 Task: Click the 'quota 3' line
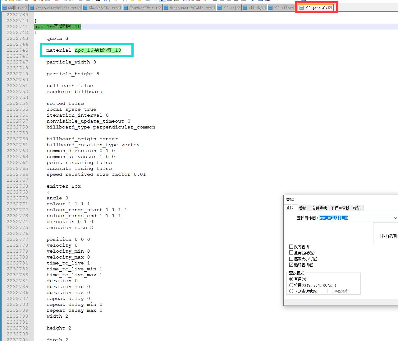tap(57, 38)
